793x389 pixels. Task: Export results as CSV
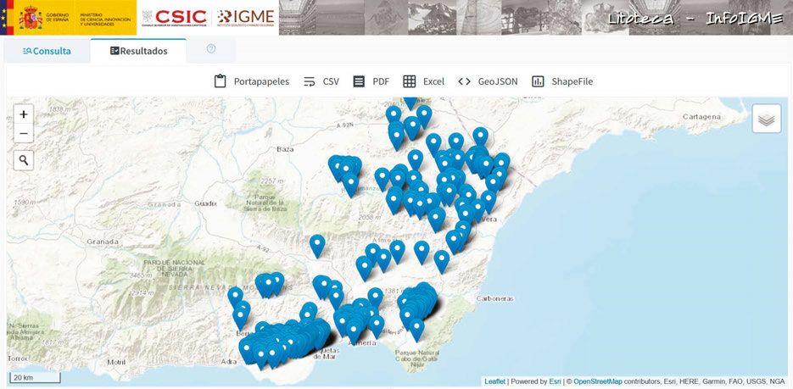[x=321, y=81]
